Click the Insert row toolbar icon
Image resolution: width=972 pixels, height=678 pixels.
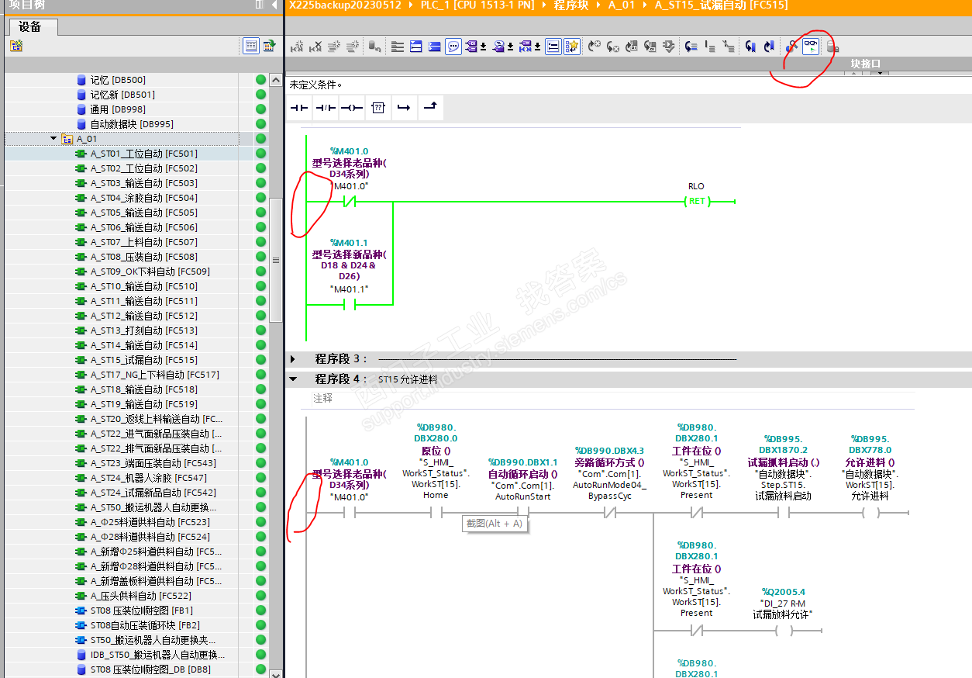[x=334, y=47]
